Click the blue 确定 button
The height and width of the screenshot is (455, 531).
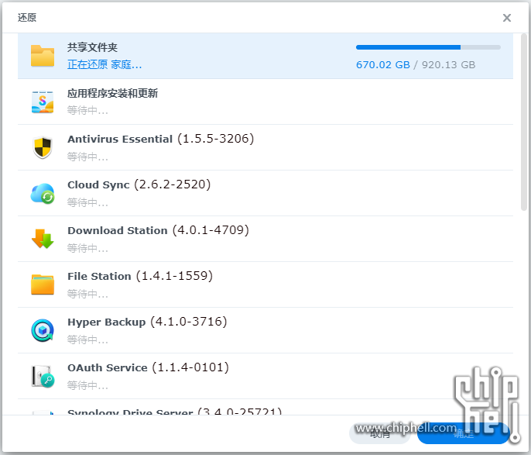click(464, 433)
